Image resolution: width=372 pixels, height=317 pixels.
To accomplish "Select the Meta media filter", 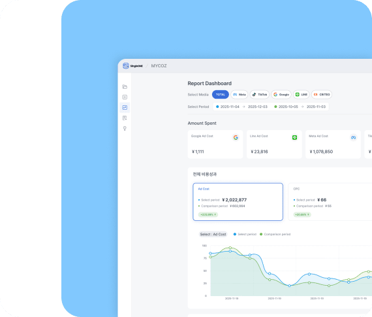I will coord(239,94).
